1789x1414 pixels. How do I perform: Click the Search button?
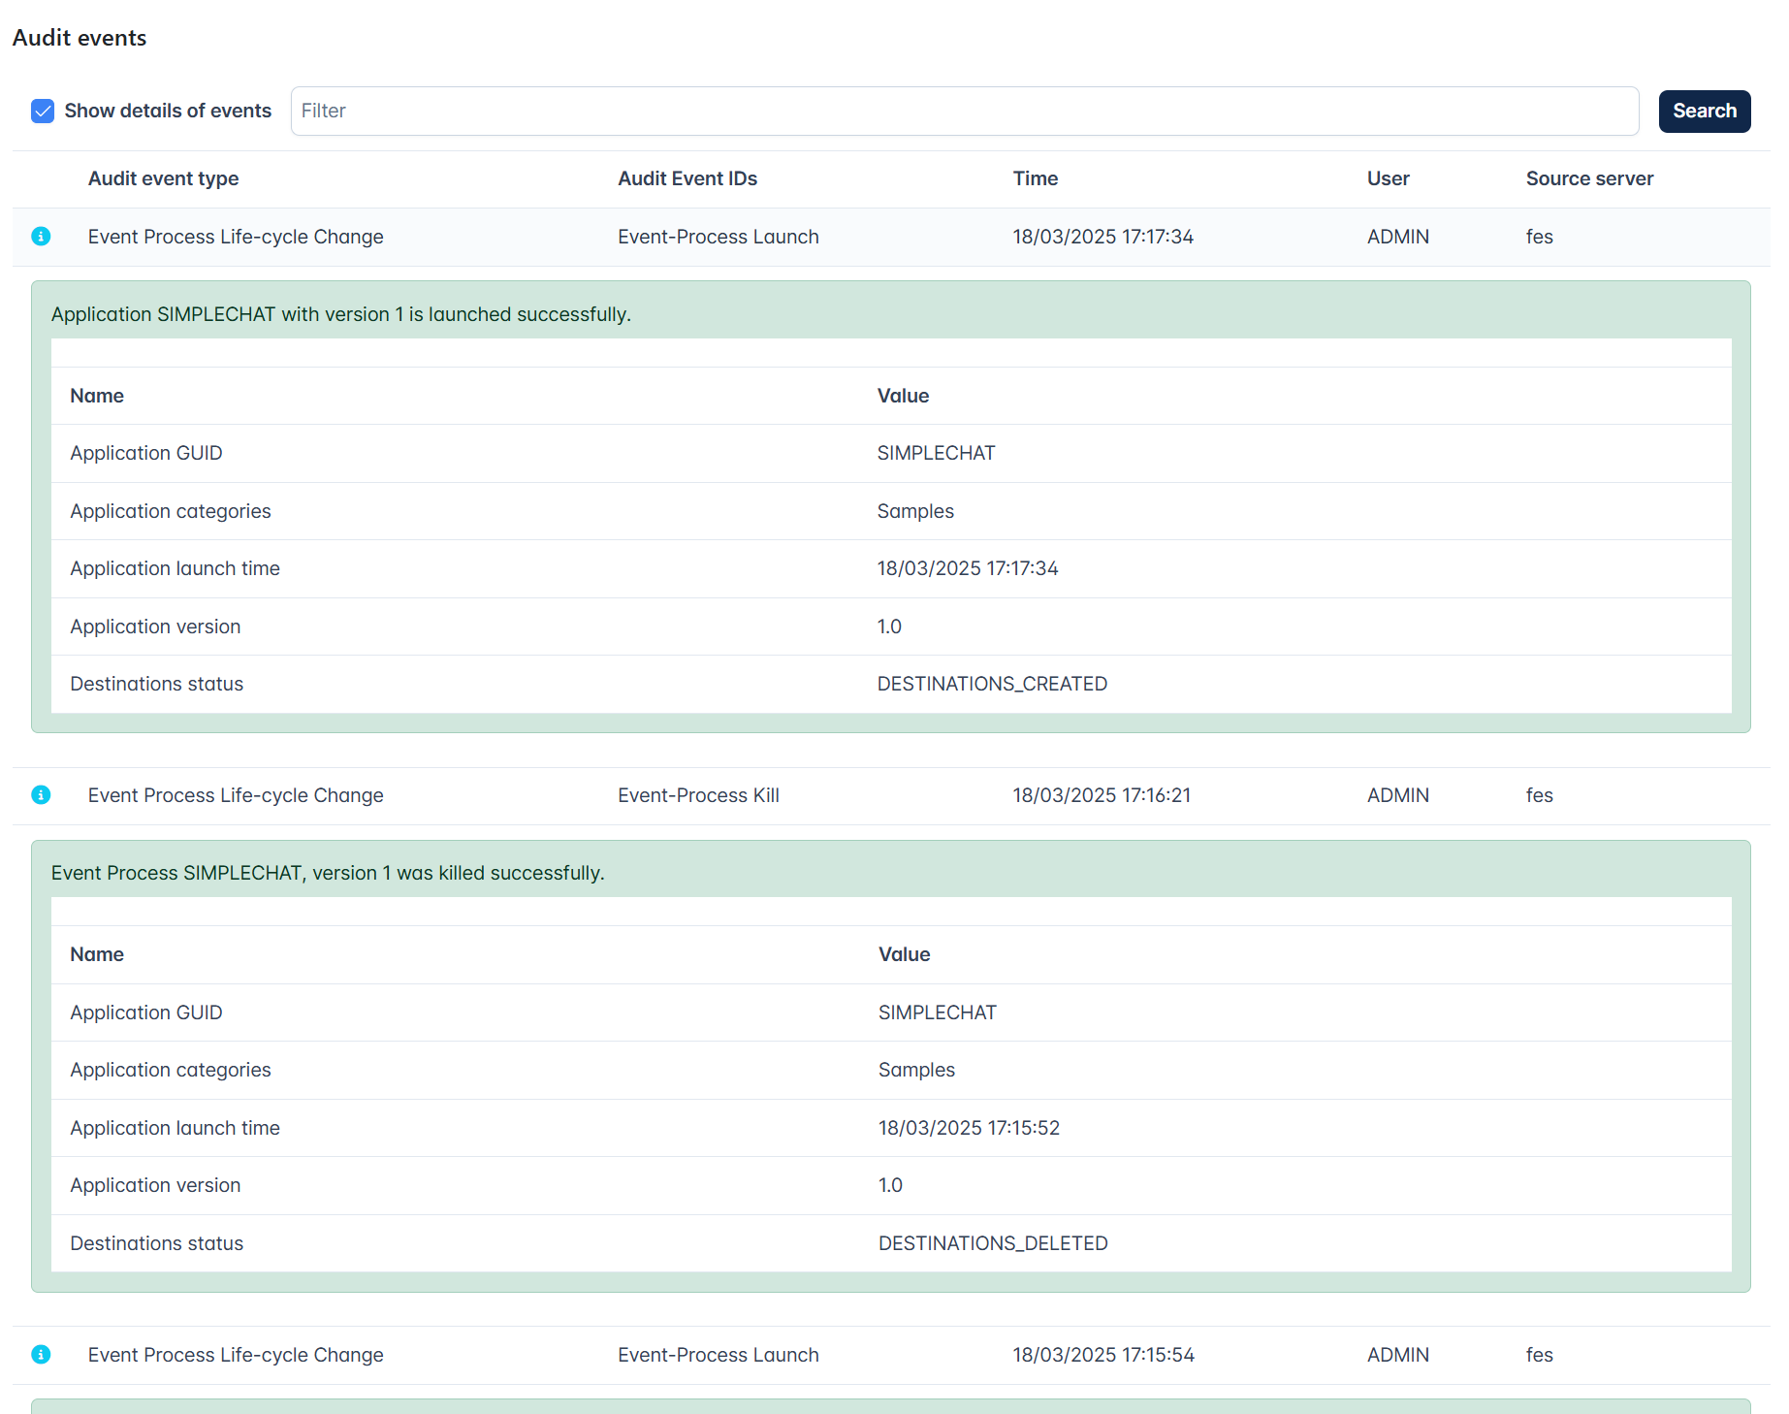tap(1704, 112)
